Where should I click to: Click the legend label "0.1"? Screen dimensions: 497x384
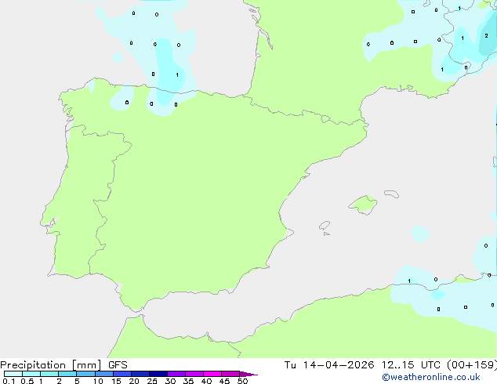pos(9,381)
